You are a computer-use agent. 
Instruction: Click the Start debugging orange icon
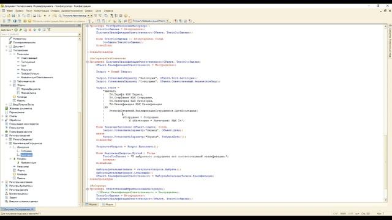coord(24,21)
